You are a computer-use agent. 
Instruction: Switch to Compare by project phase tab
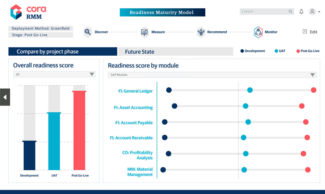tap(63, 52)
